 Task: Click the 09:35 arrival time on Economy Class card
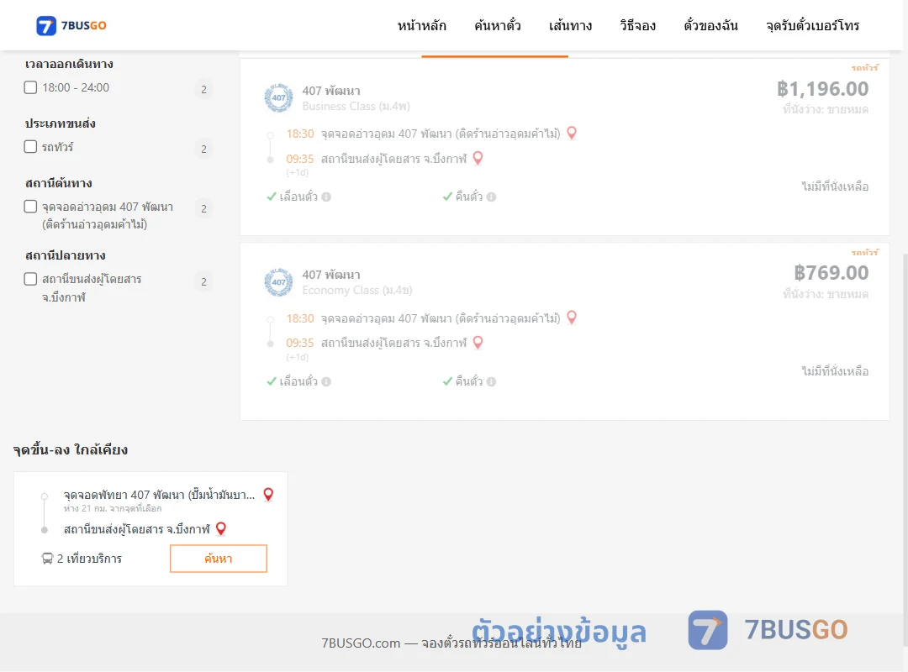point(300,343)
